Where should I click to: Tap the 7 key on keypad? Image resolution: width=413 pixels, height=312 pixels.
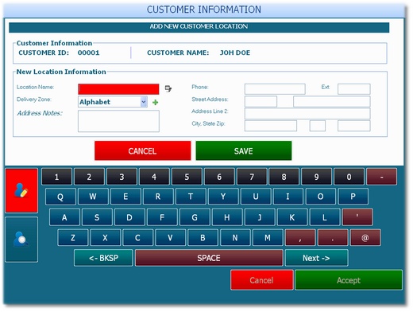pos(252,177)
